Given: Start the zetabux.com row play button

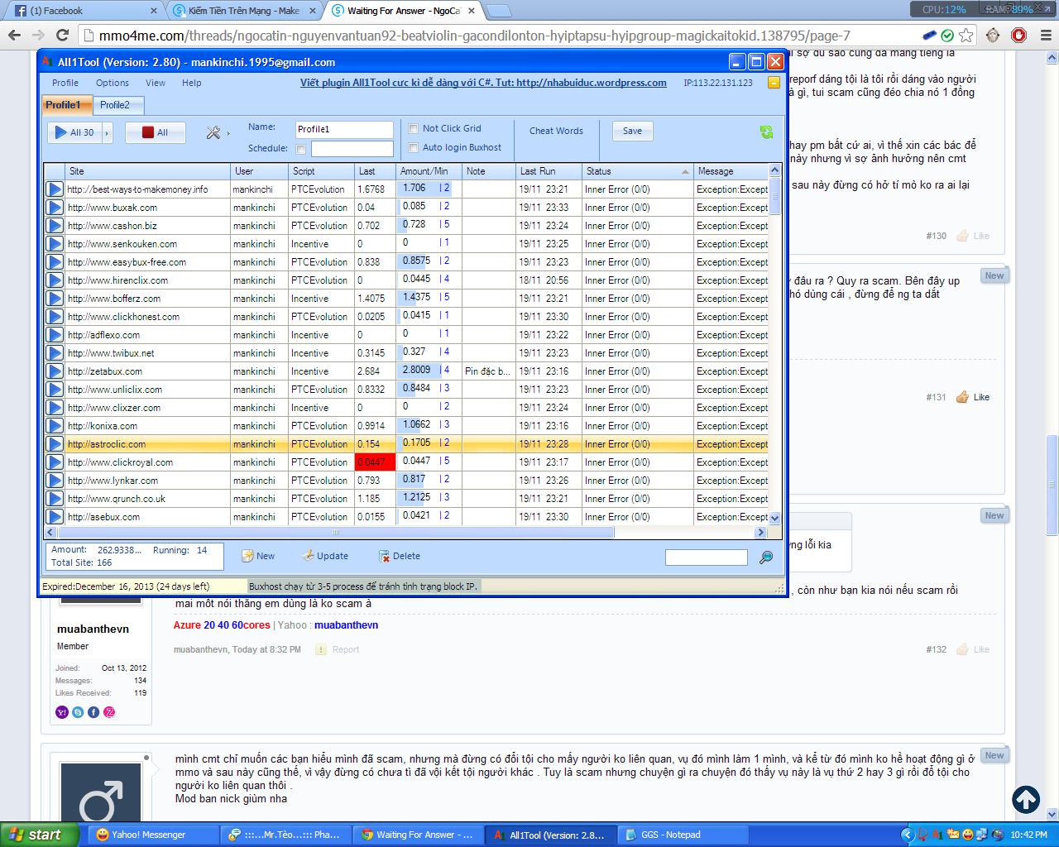Looking at the screenshot, I should point(55,371).
